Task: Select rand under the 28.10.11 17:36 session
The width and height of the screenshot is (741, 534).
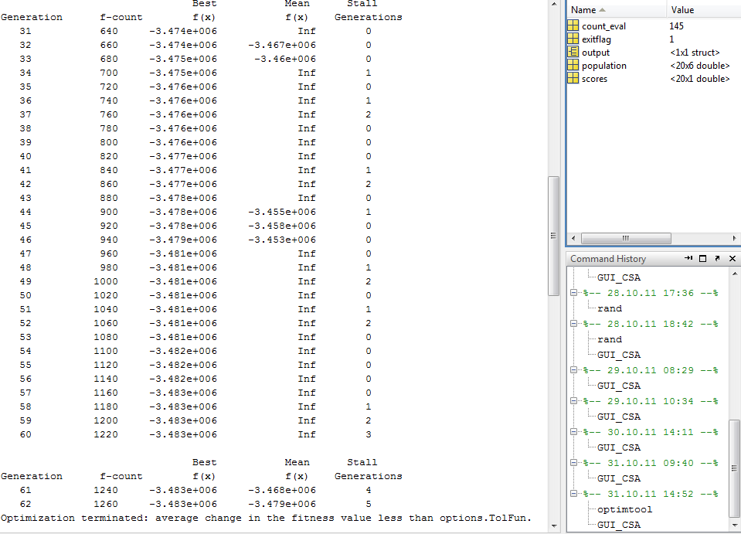Action: (610, 308)
